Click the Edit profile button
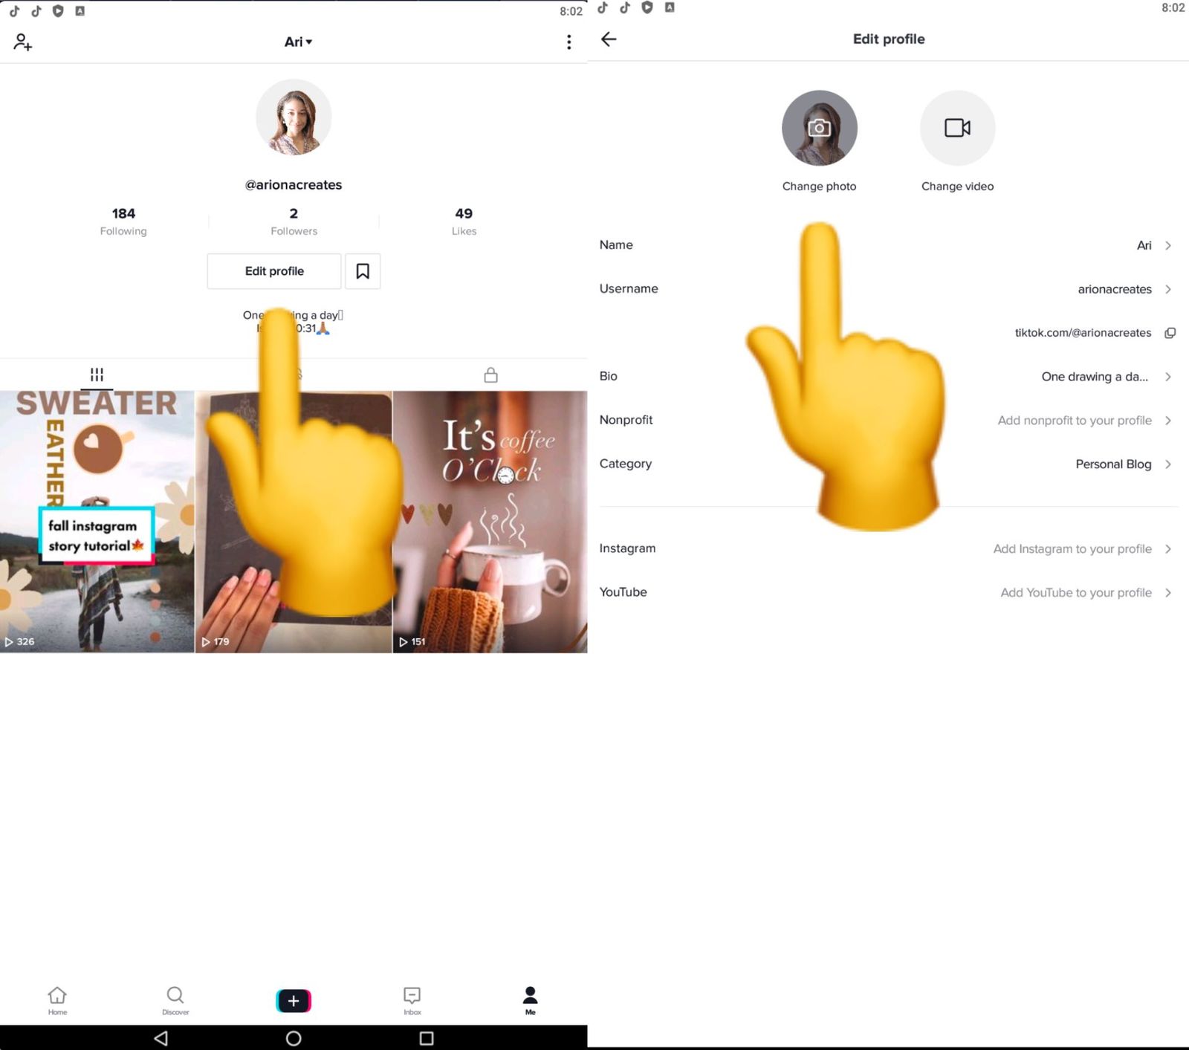Viewport: 1189px width, 1050px height. 274,271
